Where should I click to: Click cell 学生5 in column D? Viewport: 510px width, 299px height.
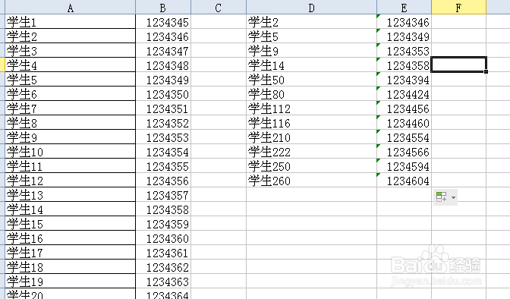click(312, 36)
